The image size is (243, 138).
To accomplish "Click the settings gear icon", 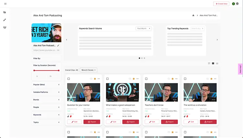I will [x=237, y=4].
